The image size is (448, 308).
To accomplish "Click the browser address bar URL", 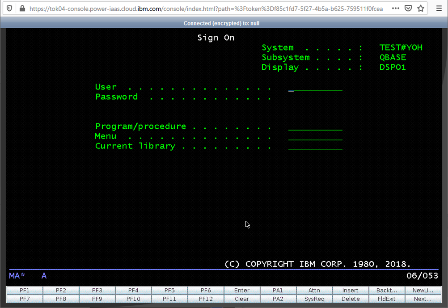I will pos(206,9).
